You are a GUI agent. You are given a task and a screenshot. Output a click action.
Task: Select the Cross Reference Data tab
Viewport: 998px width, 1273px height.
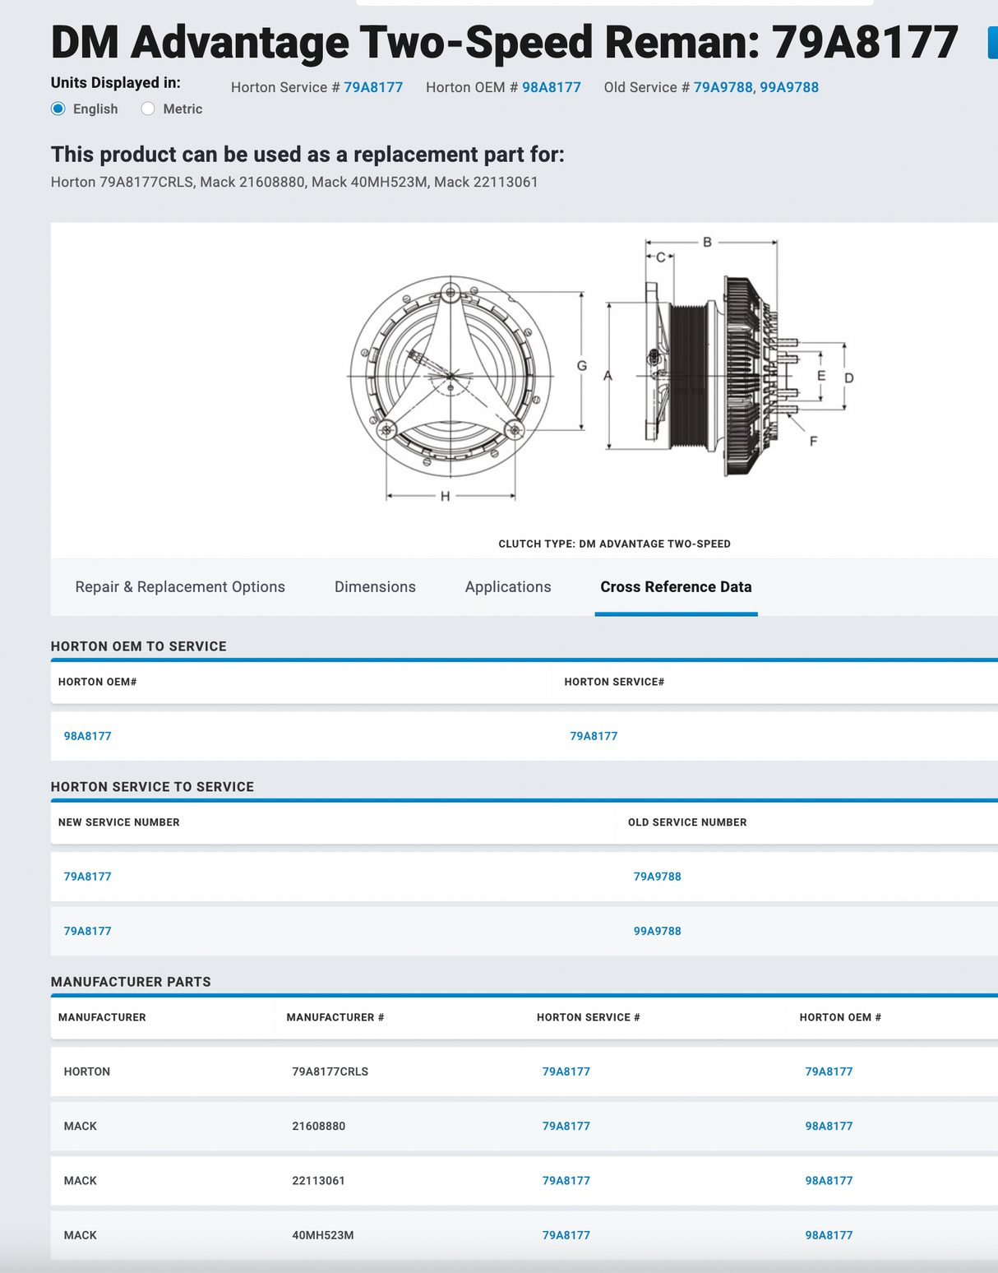[x=676, y=587]
